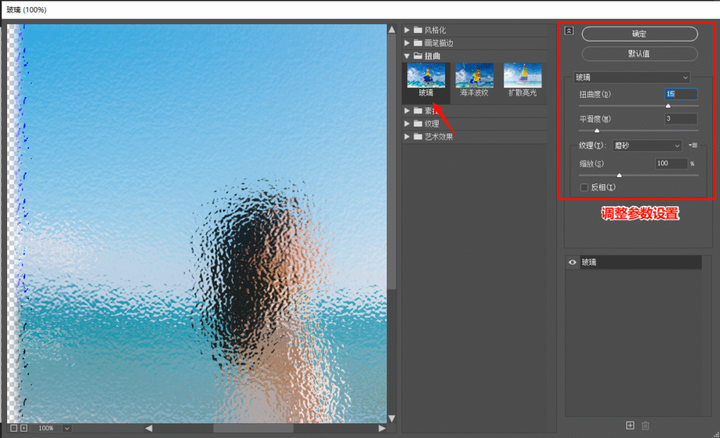Open the 100% zoom level dropdown
Viewport: 720px width, 438px height.
(66, 427)
